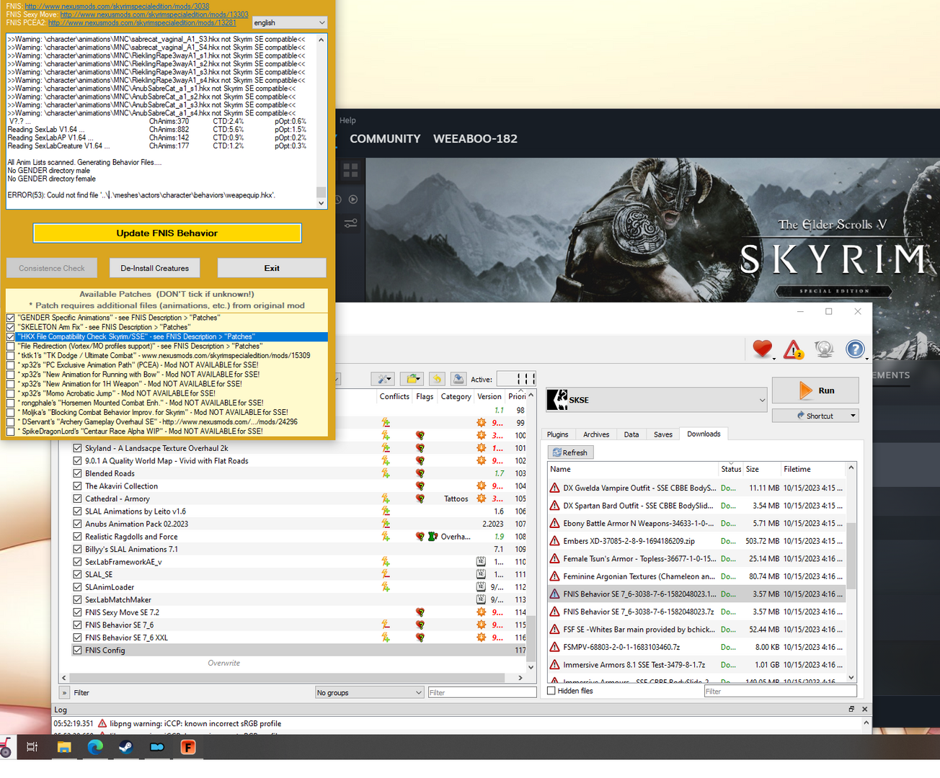Click the Steam library grid view icon
The width and height of the screenshot is (940, 778).
tap(351, 170)
